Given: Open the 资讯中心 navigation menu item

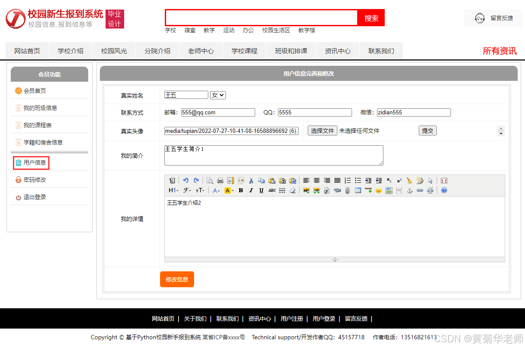Looking at the screenshot, I should click(338, 50).
